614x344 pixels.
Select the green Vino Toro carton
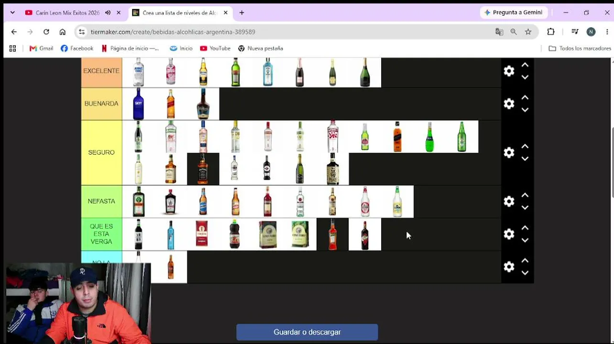pyautogui.click(x=300, y=234)
